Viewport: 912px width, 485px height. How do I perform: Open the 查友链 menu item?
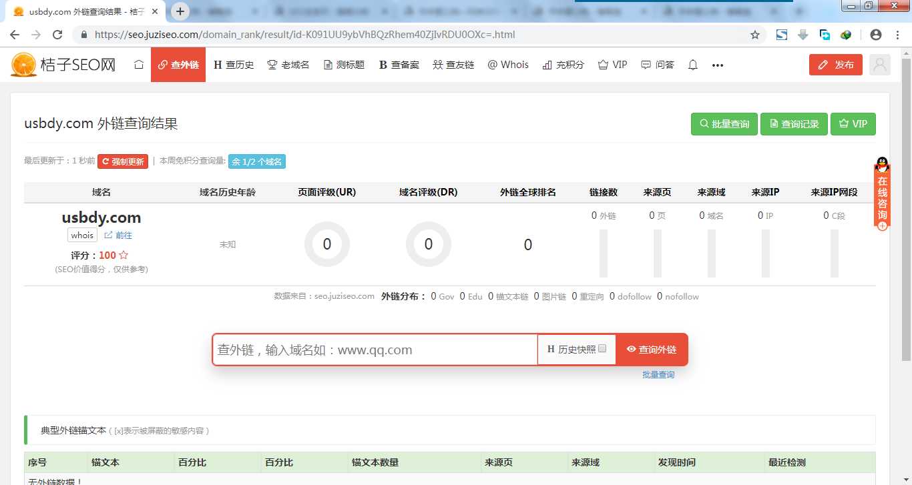(x=453, y=65)
